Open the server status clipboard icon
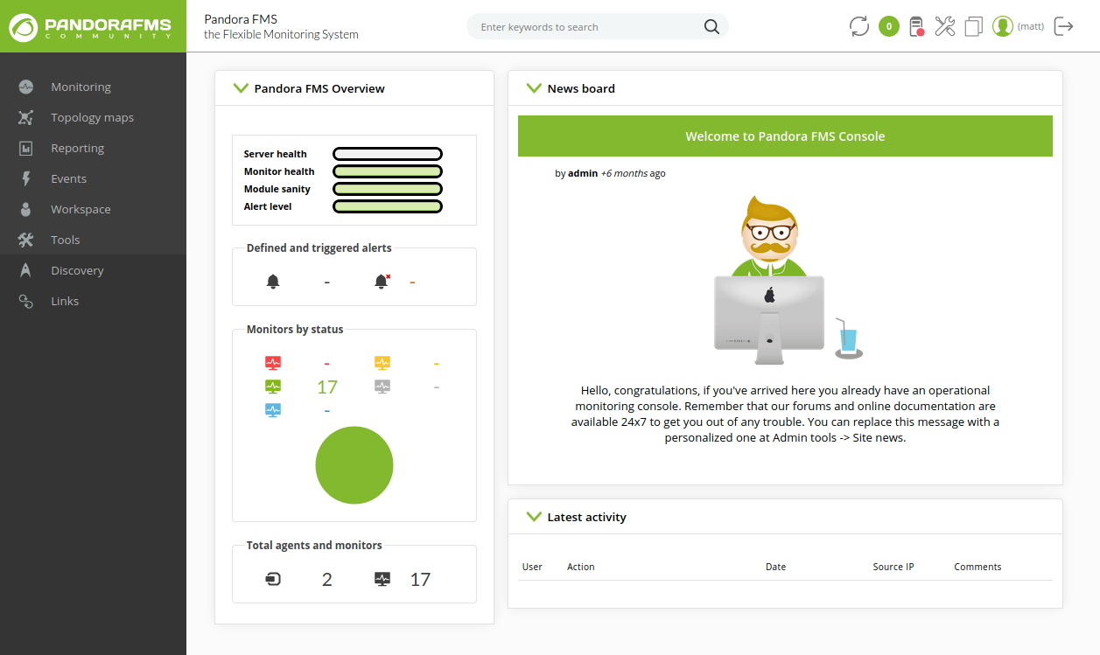Screen dimensions: 1100x655 (916, 26)
